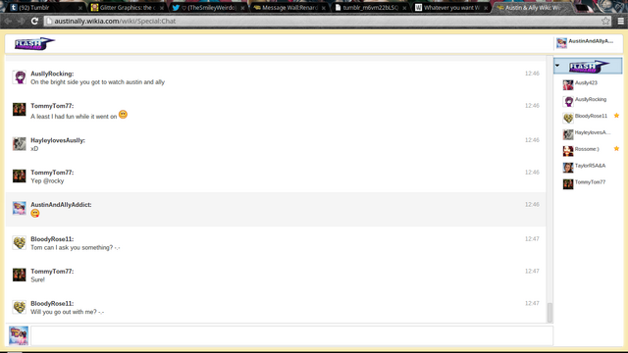This screenshot has width=628, height=353.
Task: Close the Glitter Graphics tab
Action: 161,8
